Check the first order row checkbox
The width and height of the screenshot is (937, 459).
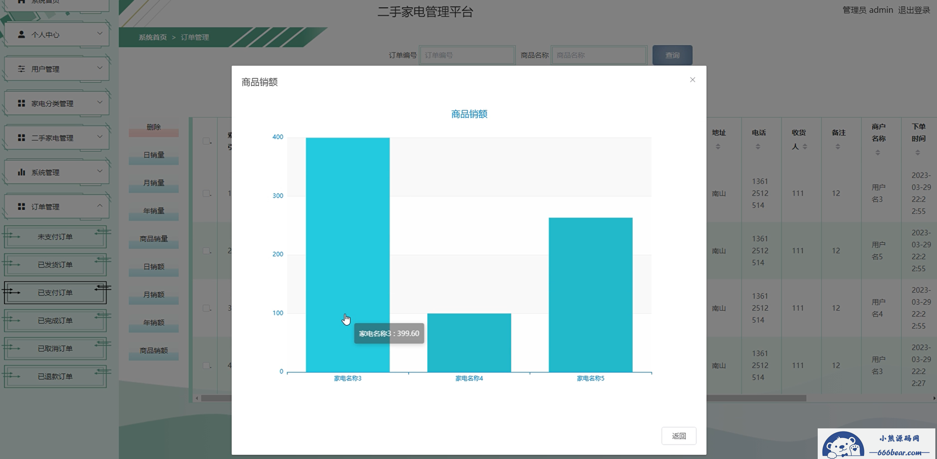[x=206, y=193]
